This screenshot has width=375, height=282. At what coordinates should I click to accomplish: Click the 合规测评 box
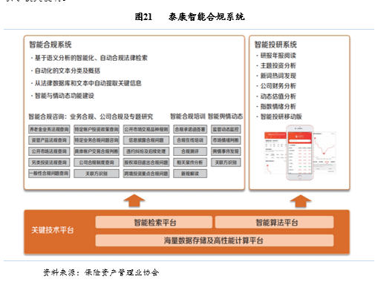190,151
